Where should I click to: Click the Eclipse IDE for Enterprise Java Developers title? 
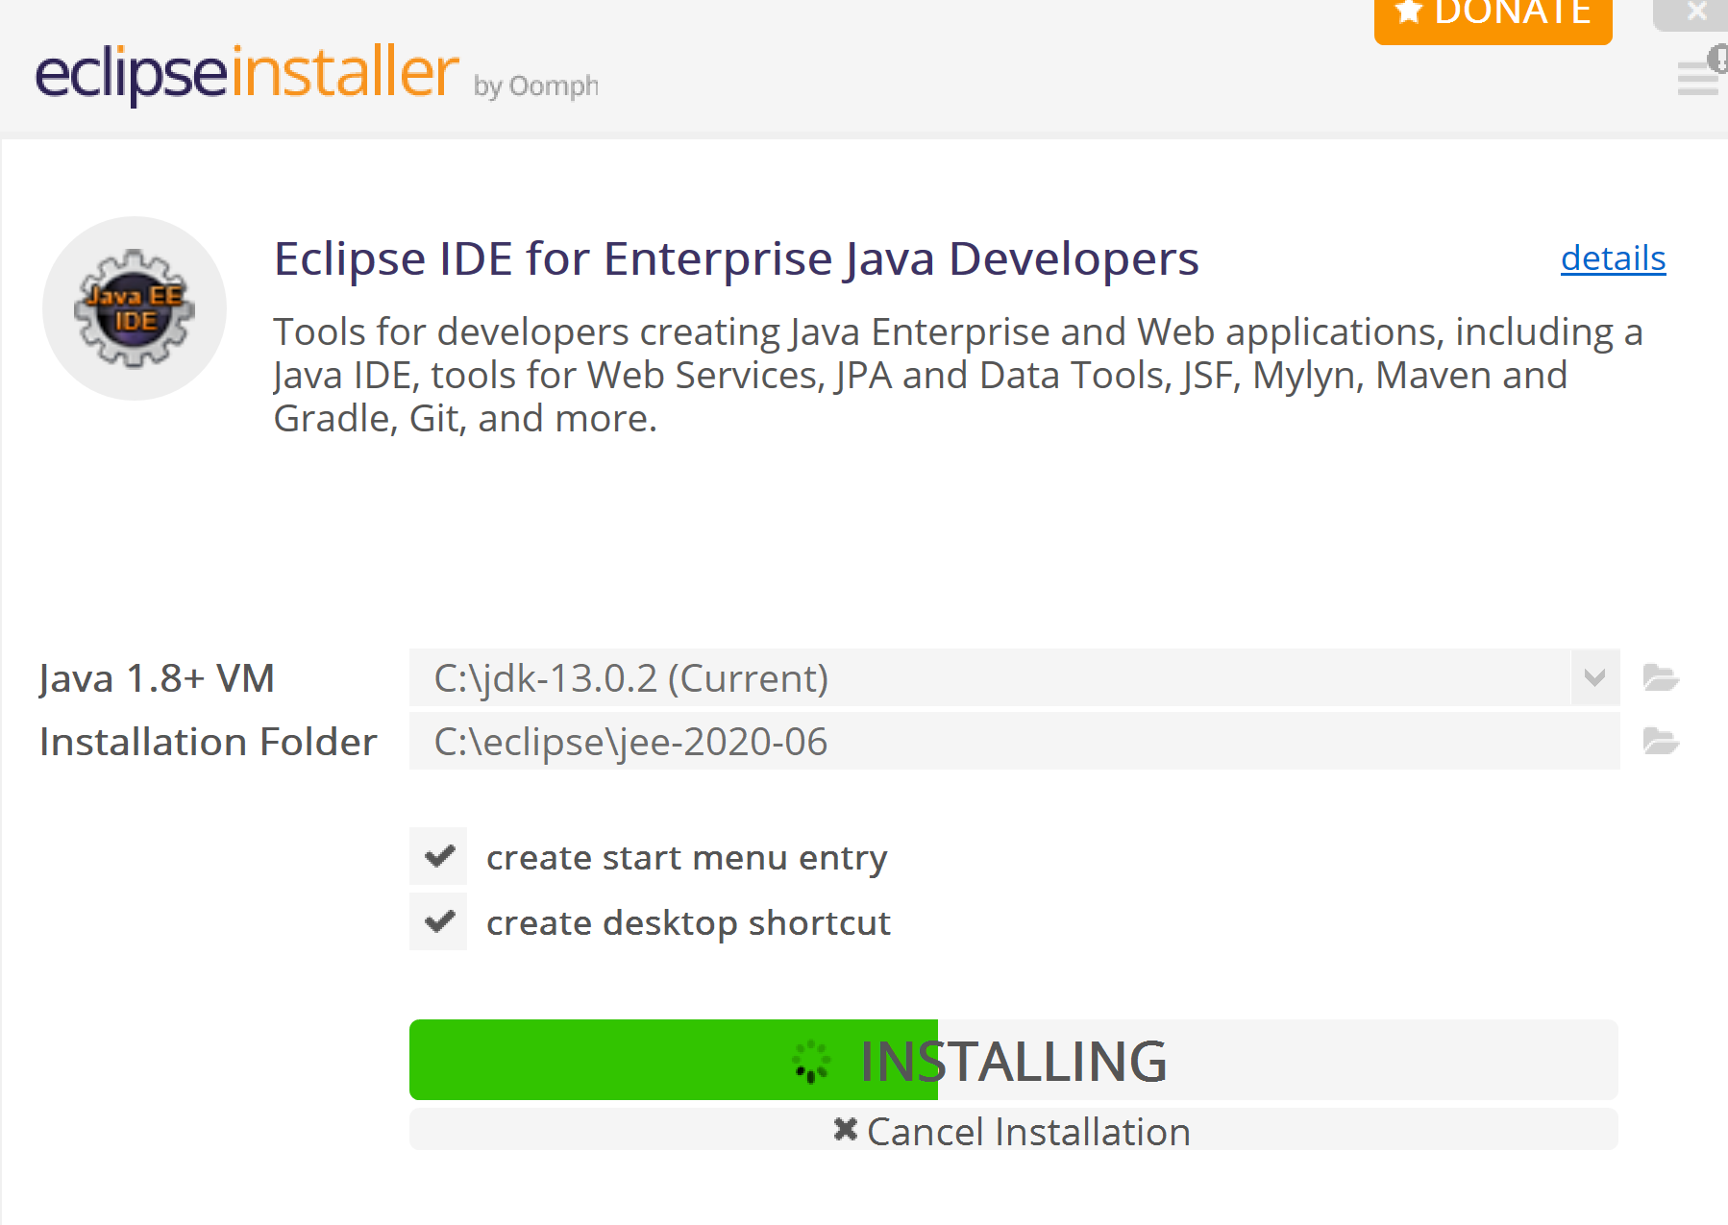736,258
